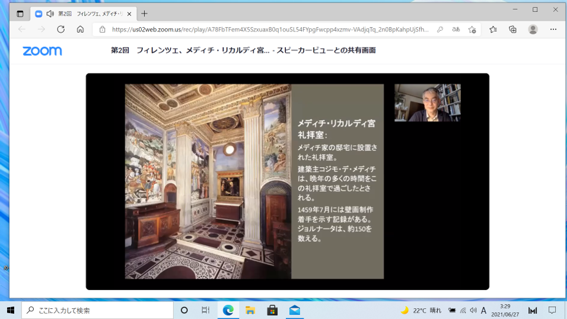
Task: Click the taskbar search box
Action: click(x=98, y=310)
